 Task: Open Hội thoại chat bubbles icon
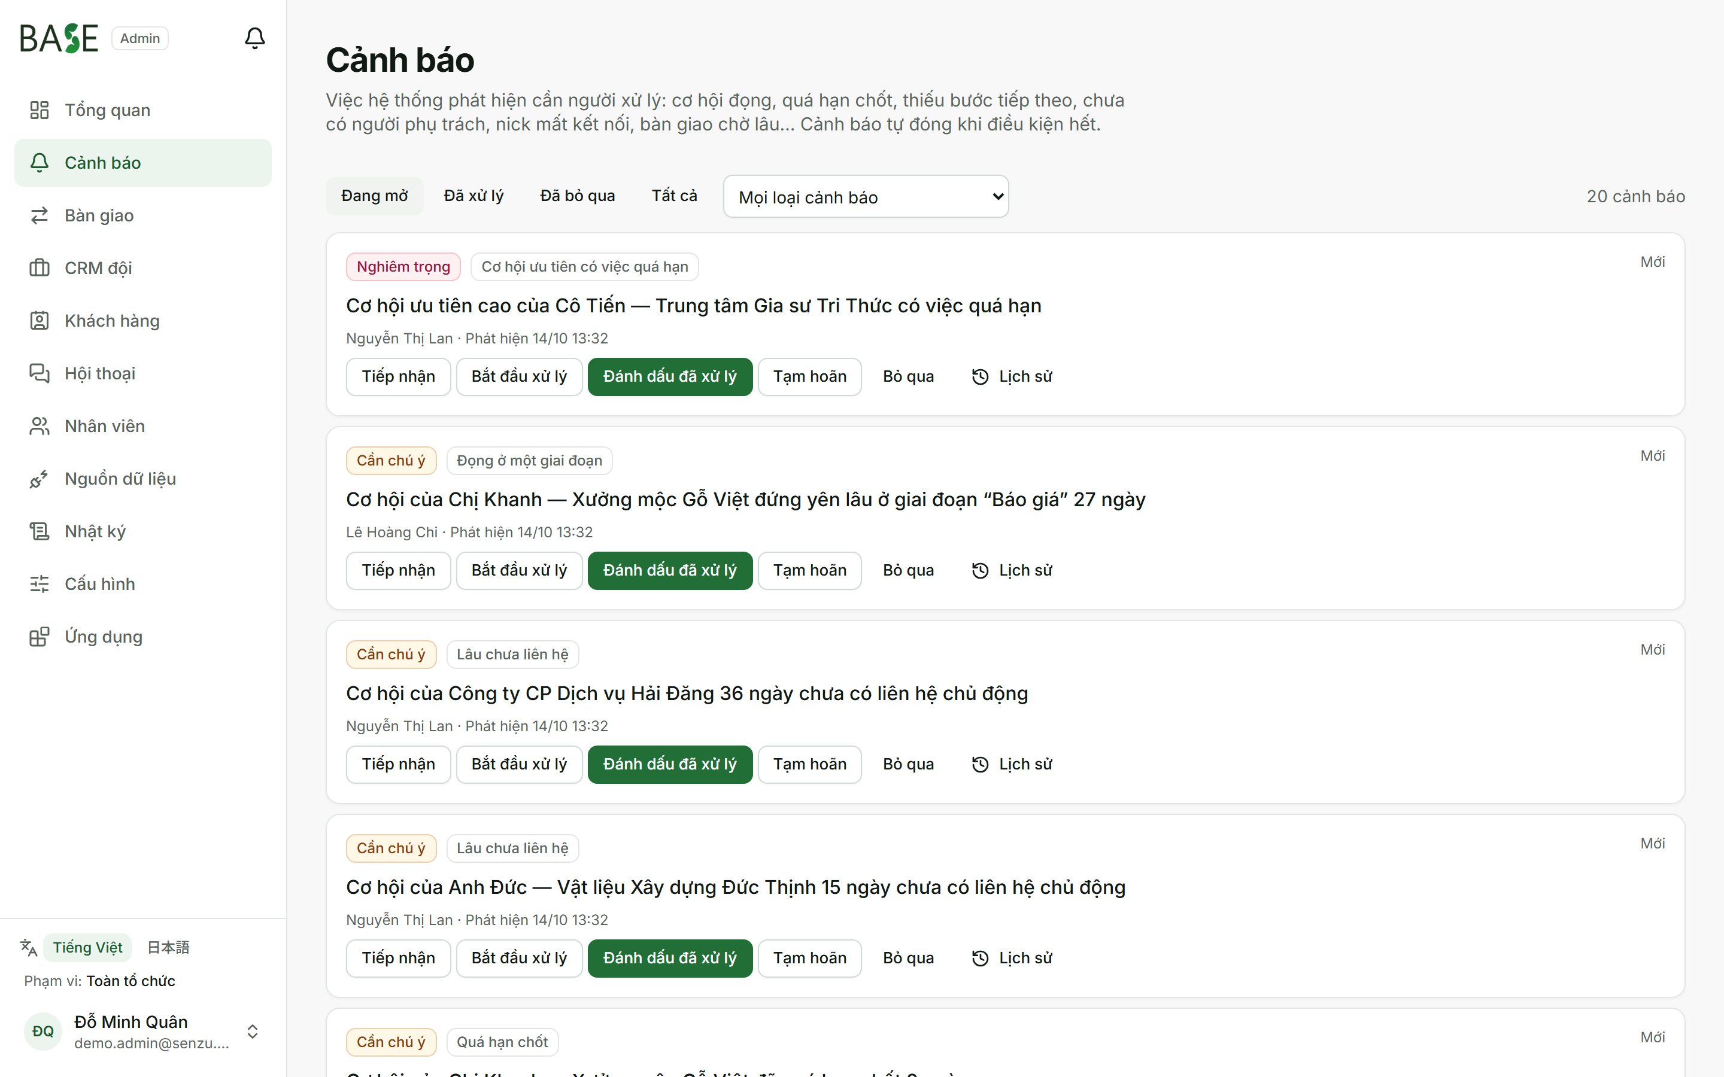pos(39,374)
